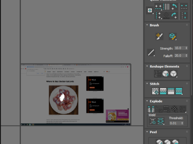
Task: Activate the Target Weld tool
Action: [x=153, y=121]
